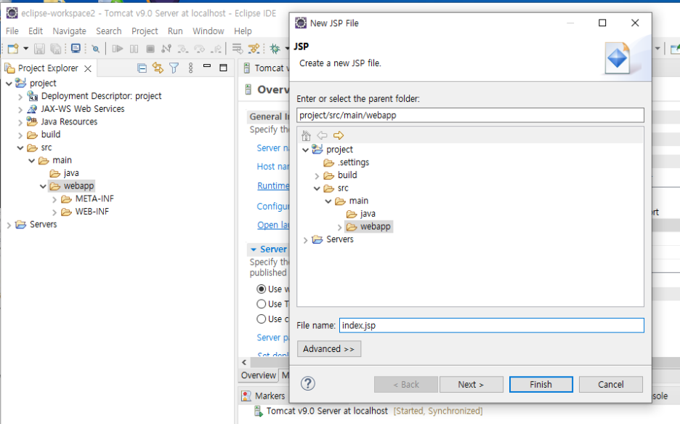The width and height of the screenshot is (680, 424).
Task: Expand Java Resources node
Action: (x=20, y=122)
